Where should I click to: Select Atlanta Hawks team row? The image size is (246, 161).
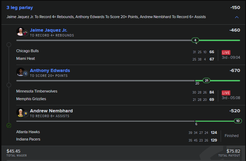pos(28,132)
